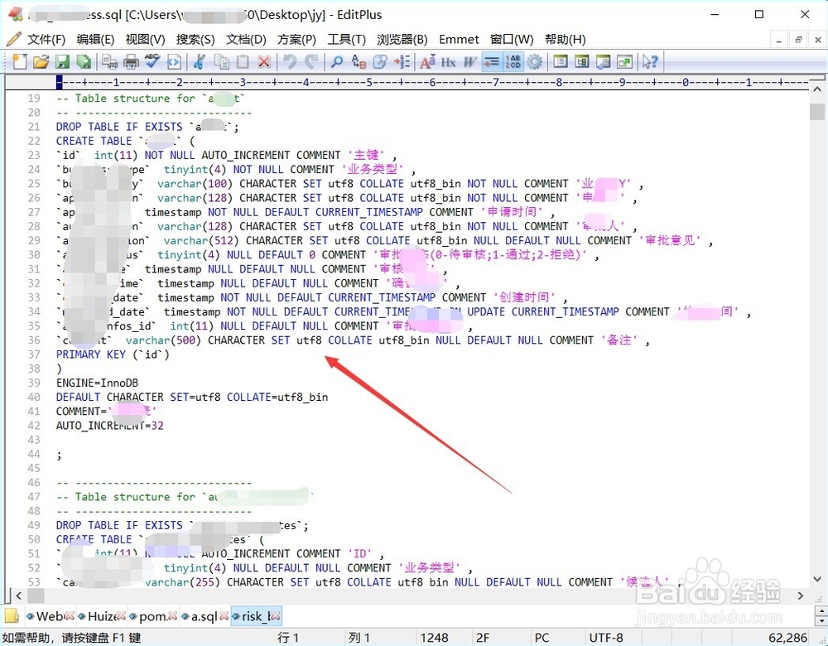
Task: Click PC file format in status bar
Action: coord(542,638)
